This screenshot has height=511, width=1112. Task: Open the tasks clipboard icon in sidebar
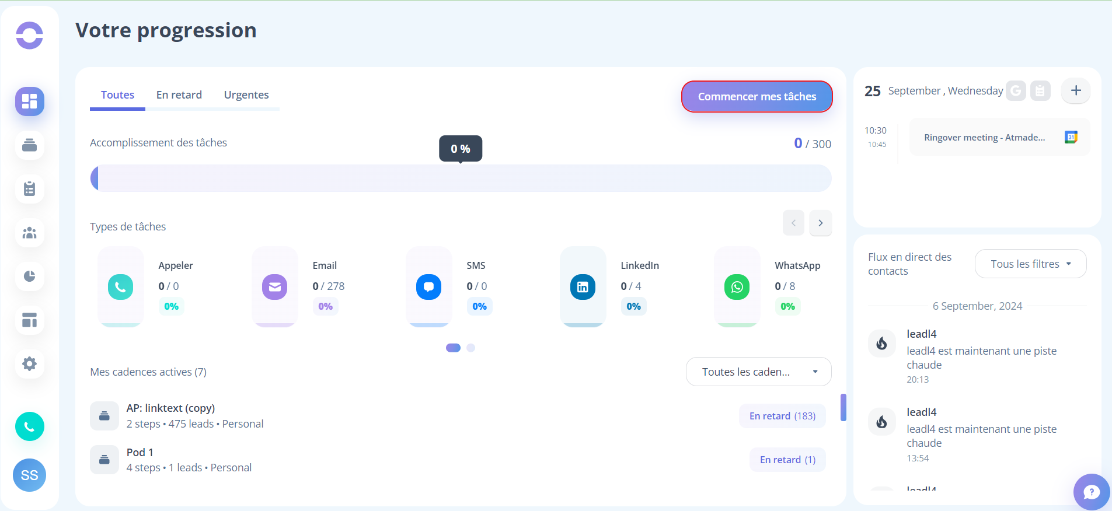click(30, 189)
